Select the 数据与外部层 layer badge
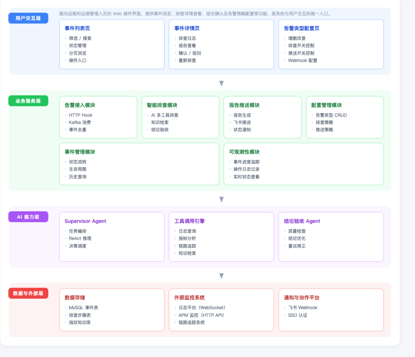 coord(28,293)
